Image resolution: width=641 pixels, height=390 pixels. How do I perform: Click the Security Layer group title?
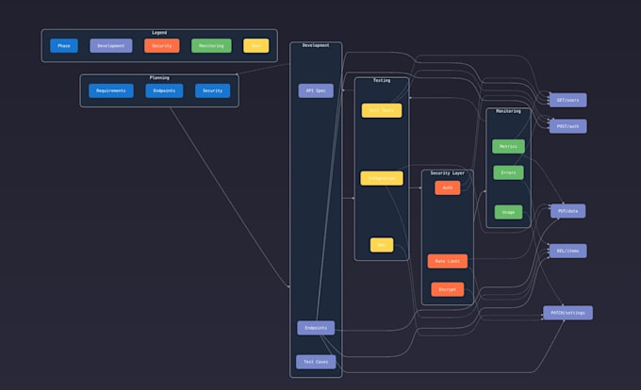click(448, 173)
